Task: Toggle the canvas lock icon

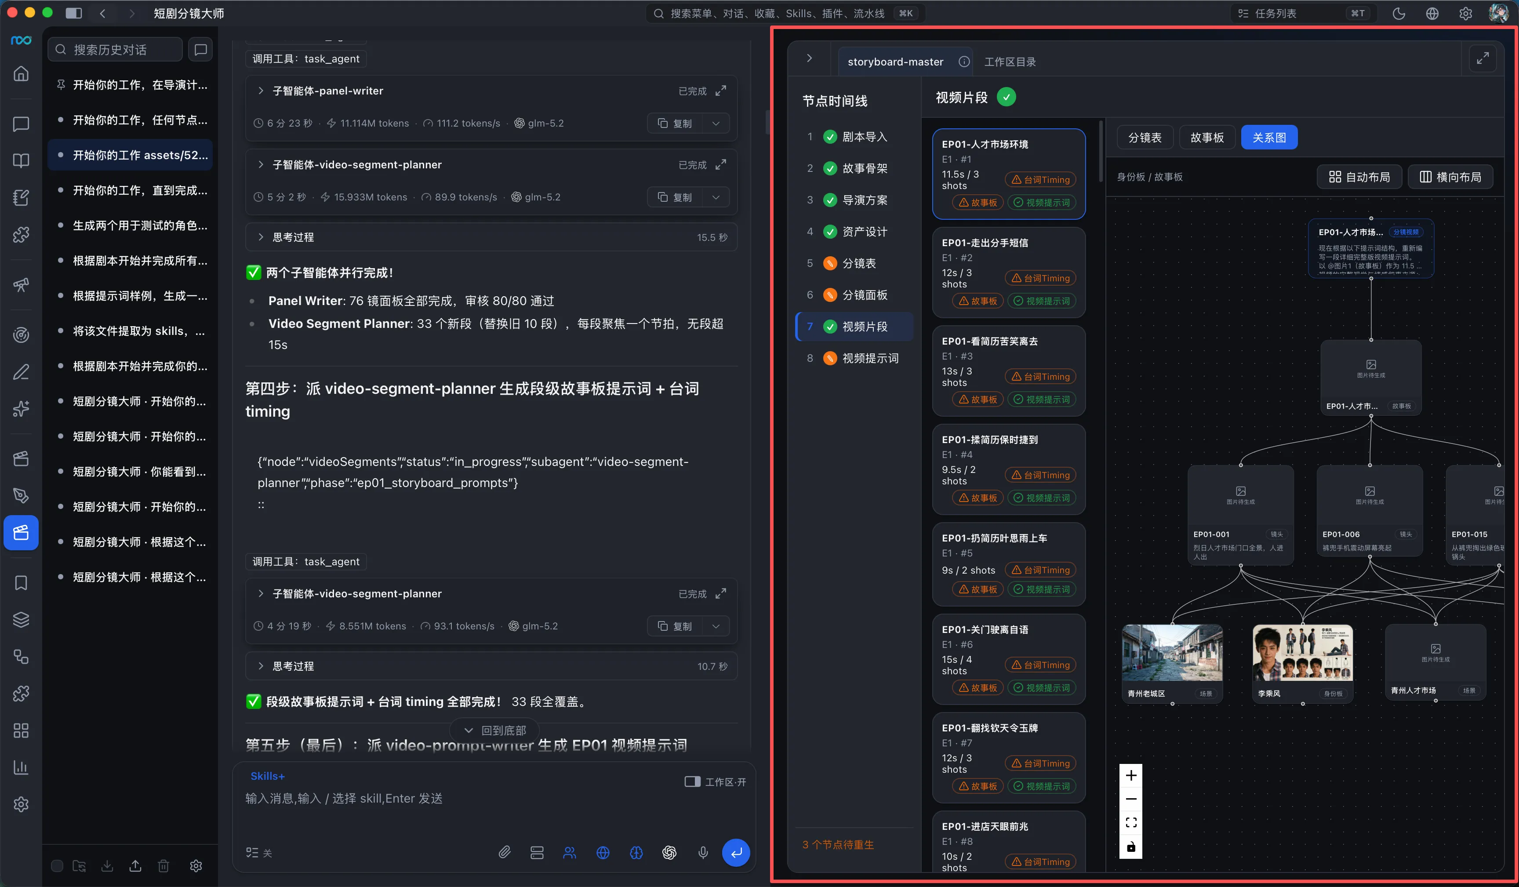Action: pyautogui.click(x=1131, y=847)
